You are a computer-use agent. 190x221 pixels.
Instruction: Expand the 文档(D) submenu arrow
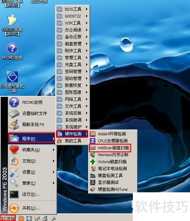coord(54,161)
